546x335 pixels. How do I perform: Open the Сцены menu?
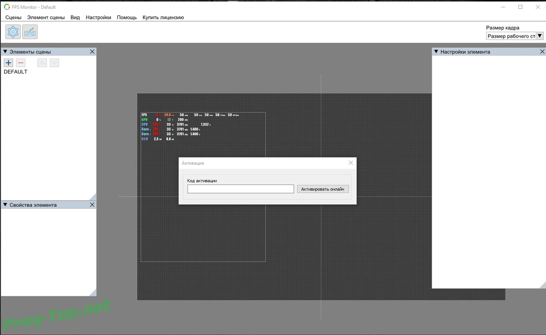pos(13,17)
